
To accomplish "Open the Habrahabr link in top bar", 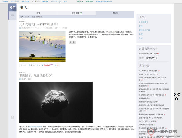I will tap(15, 2).
